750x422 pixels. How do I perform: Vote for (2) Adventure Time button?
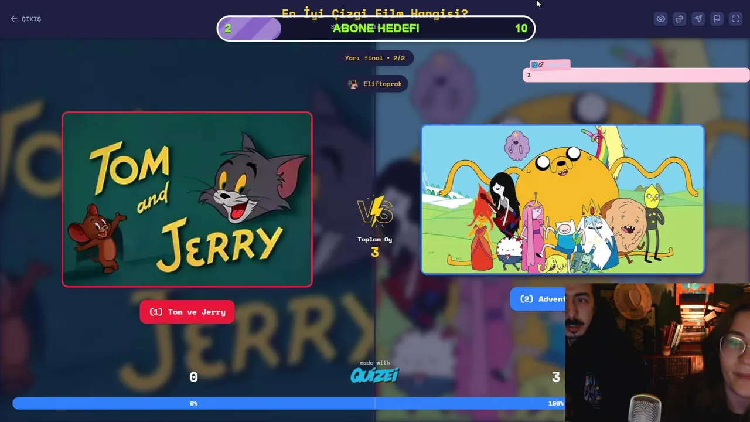point(538,299)
